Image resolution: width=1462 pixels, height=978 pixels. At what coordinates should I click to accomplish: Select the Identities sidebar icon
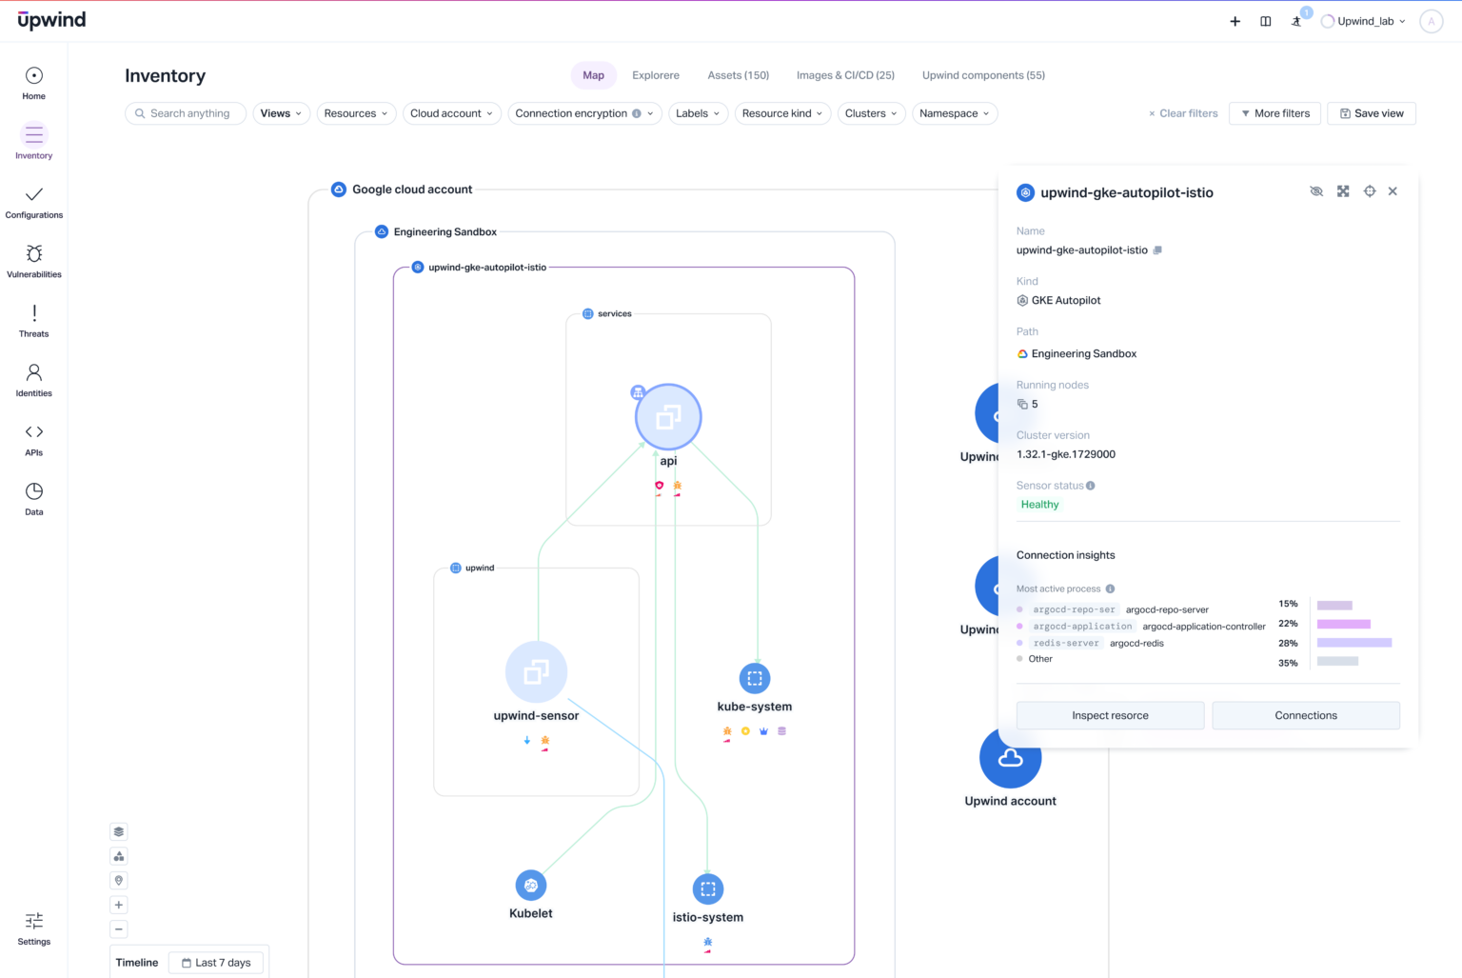coord(33,377)
